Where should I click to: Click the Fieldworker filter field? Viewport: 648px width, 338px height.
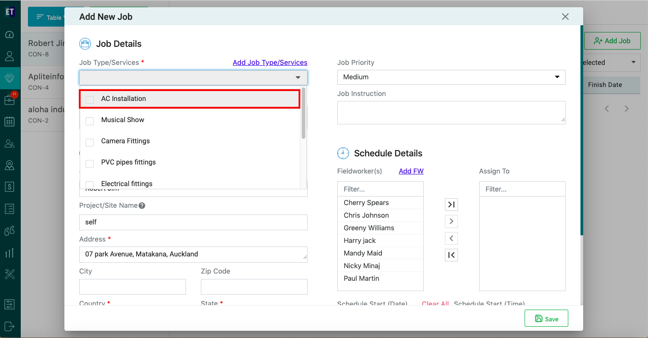[x=381, y=189]
